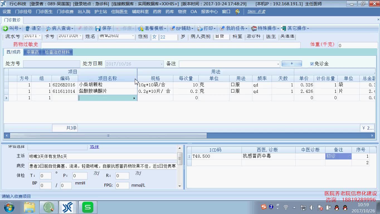380x214 pixels.
Task: Click the Wi-Fi tray icon
Action: pos(286,207)
